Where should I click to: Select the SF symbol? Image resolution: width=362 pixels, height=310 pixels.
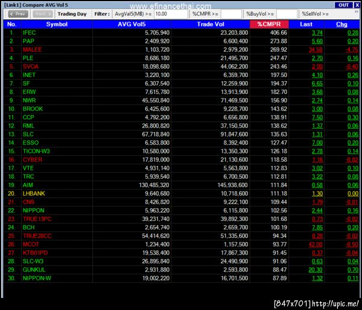tap(27, 84)
